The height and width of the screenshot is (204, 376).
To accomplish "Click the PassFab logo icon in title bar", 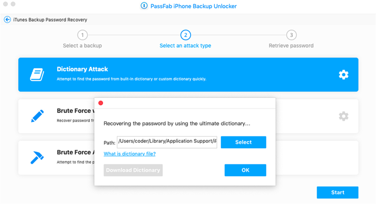I will 144,6.
